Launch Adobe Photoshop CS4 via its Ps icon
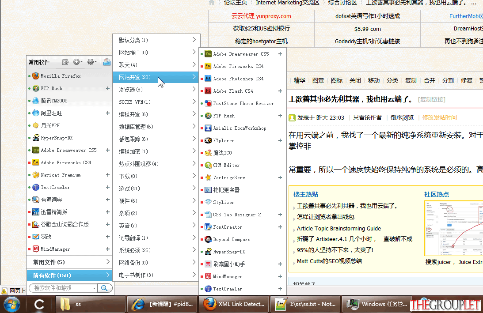The height and width of the screenshot is (313, 483). pyautogui.click(x=208, y=79)
